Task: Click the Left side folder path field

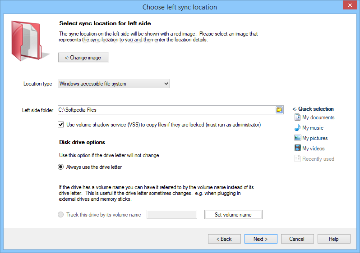Action: [x=166, y=110]
